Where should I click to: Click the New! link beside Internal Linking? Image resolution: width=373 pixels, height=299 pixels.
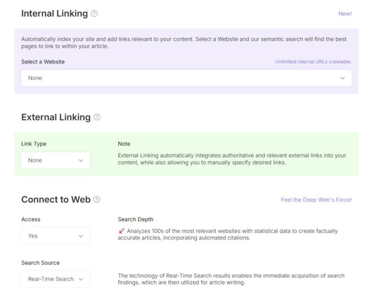(345, 14)
